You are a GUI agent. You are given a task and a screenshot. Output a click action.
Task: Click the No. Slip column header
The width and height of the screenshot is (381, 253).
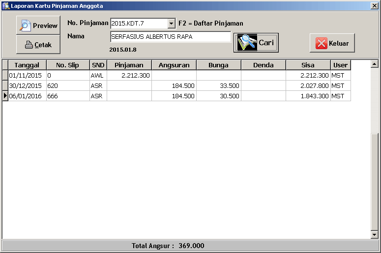tap(68, 65)
